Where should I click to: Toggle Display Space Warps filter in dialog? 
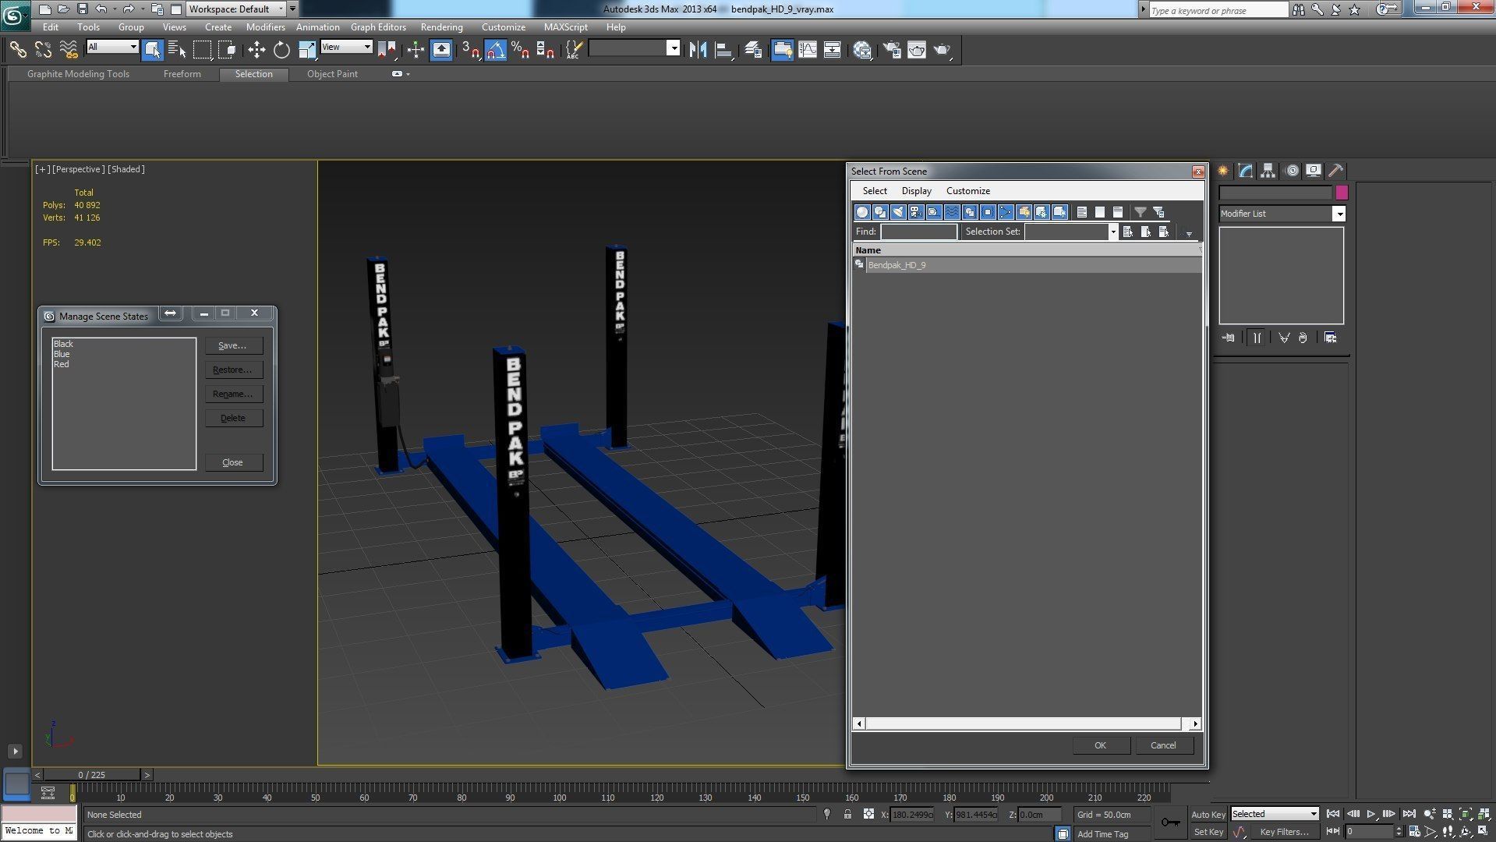coord(952,212)
